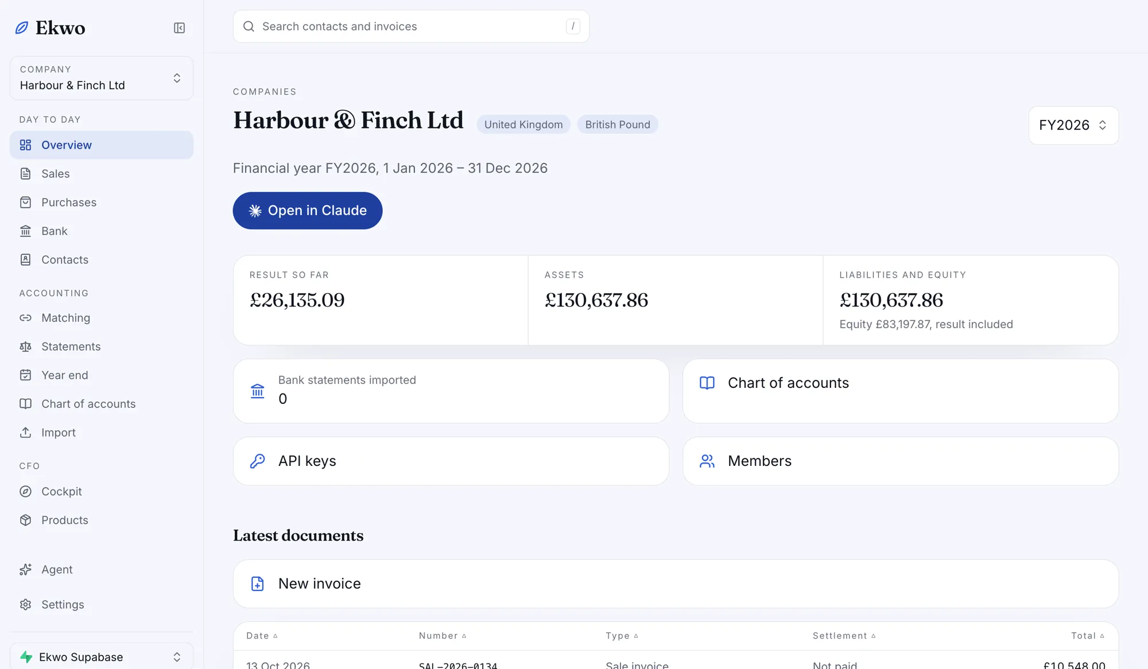Click the Year end calendar icon
This screenshot has height=669, width=1148.
[25, 375]
